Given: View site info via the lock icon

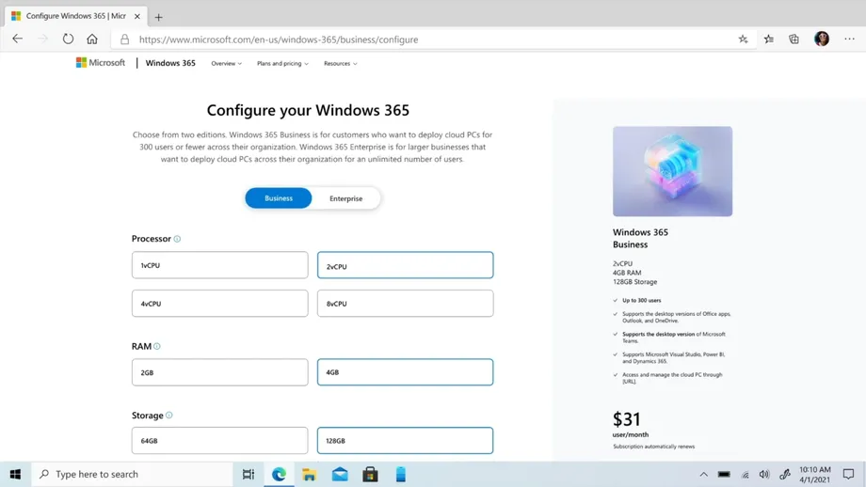Looking at the screenshot, I should click(125, 39).
